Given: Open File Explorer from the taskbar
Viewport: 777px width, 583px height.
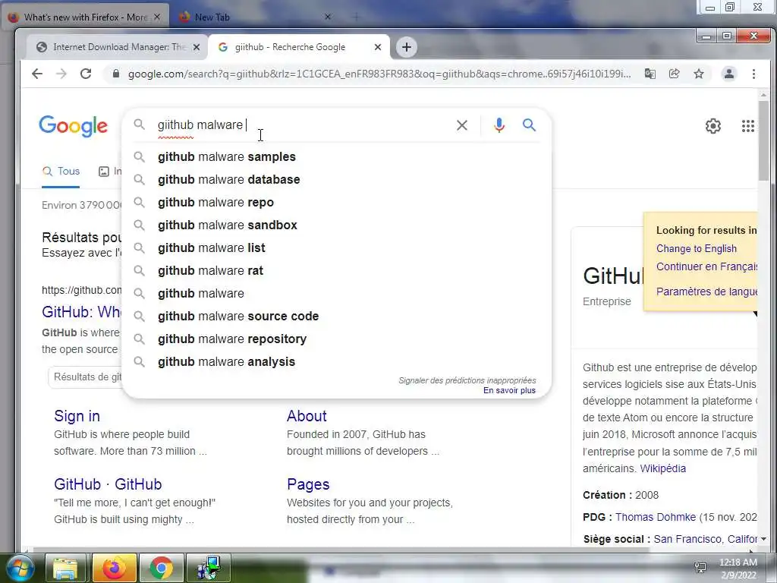Looking at the screenshot, I should (65, 568).
